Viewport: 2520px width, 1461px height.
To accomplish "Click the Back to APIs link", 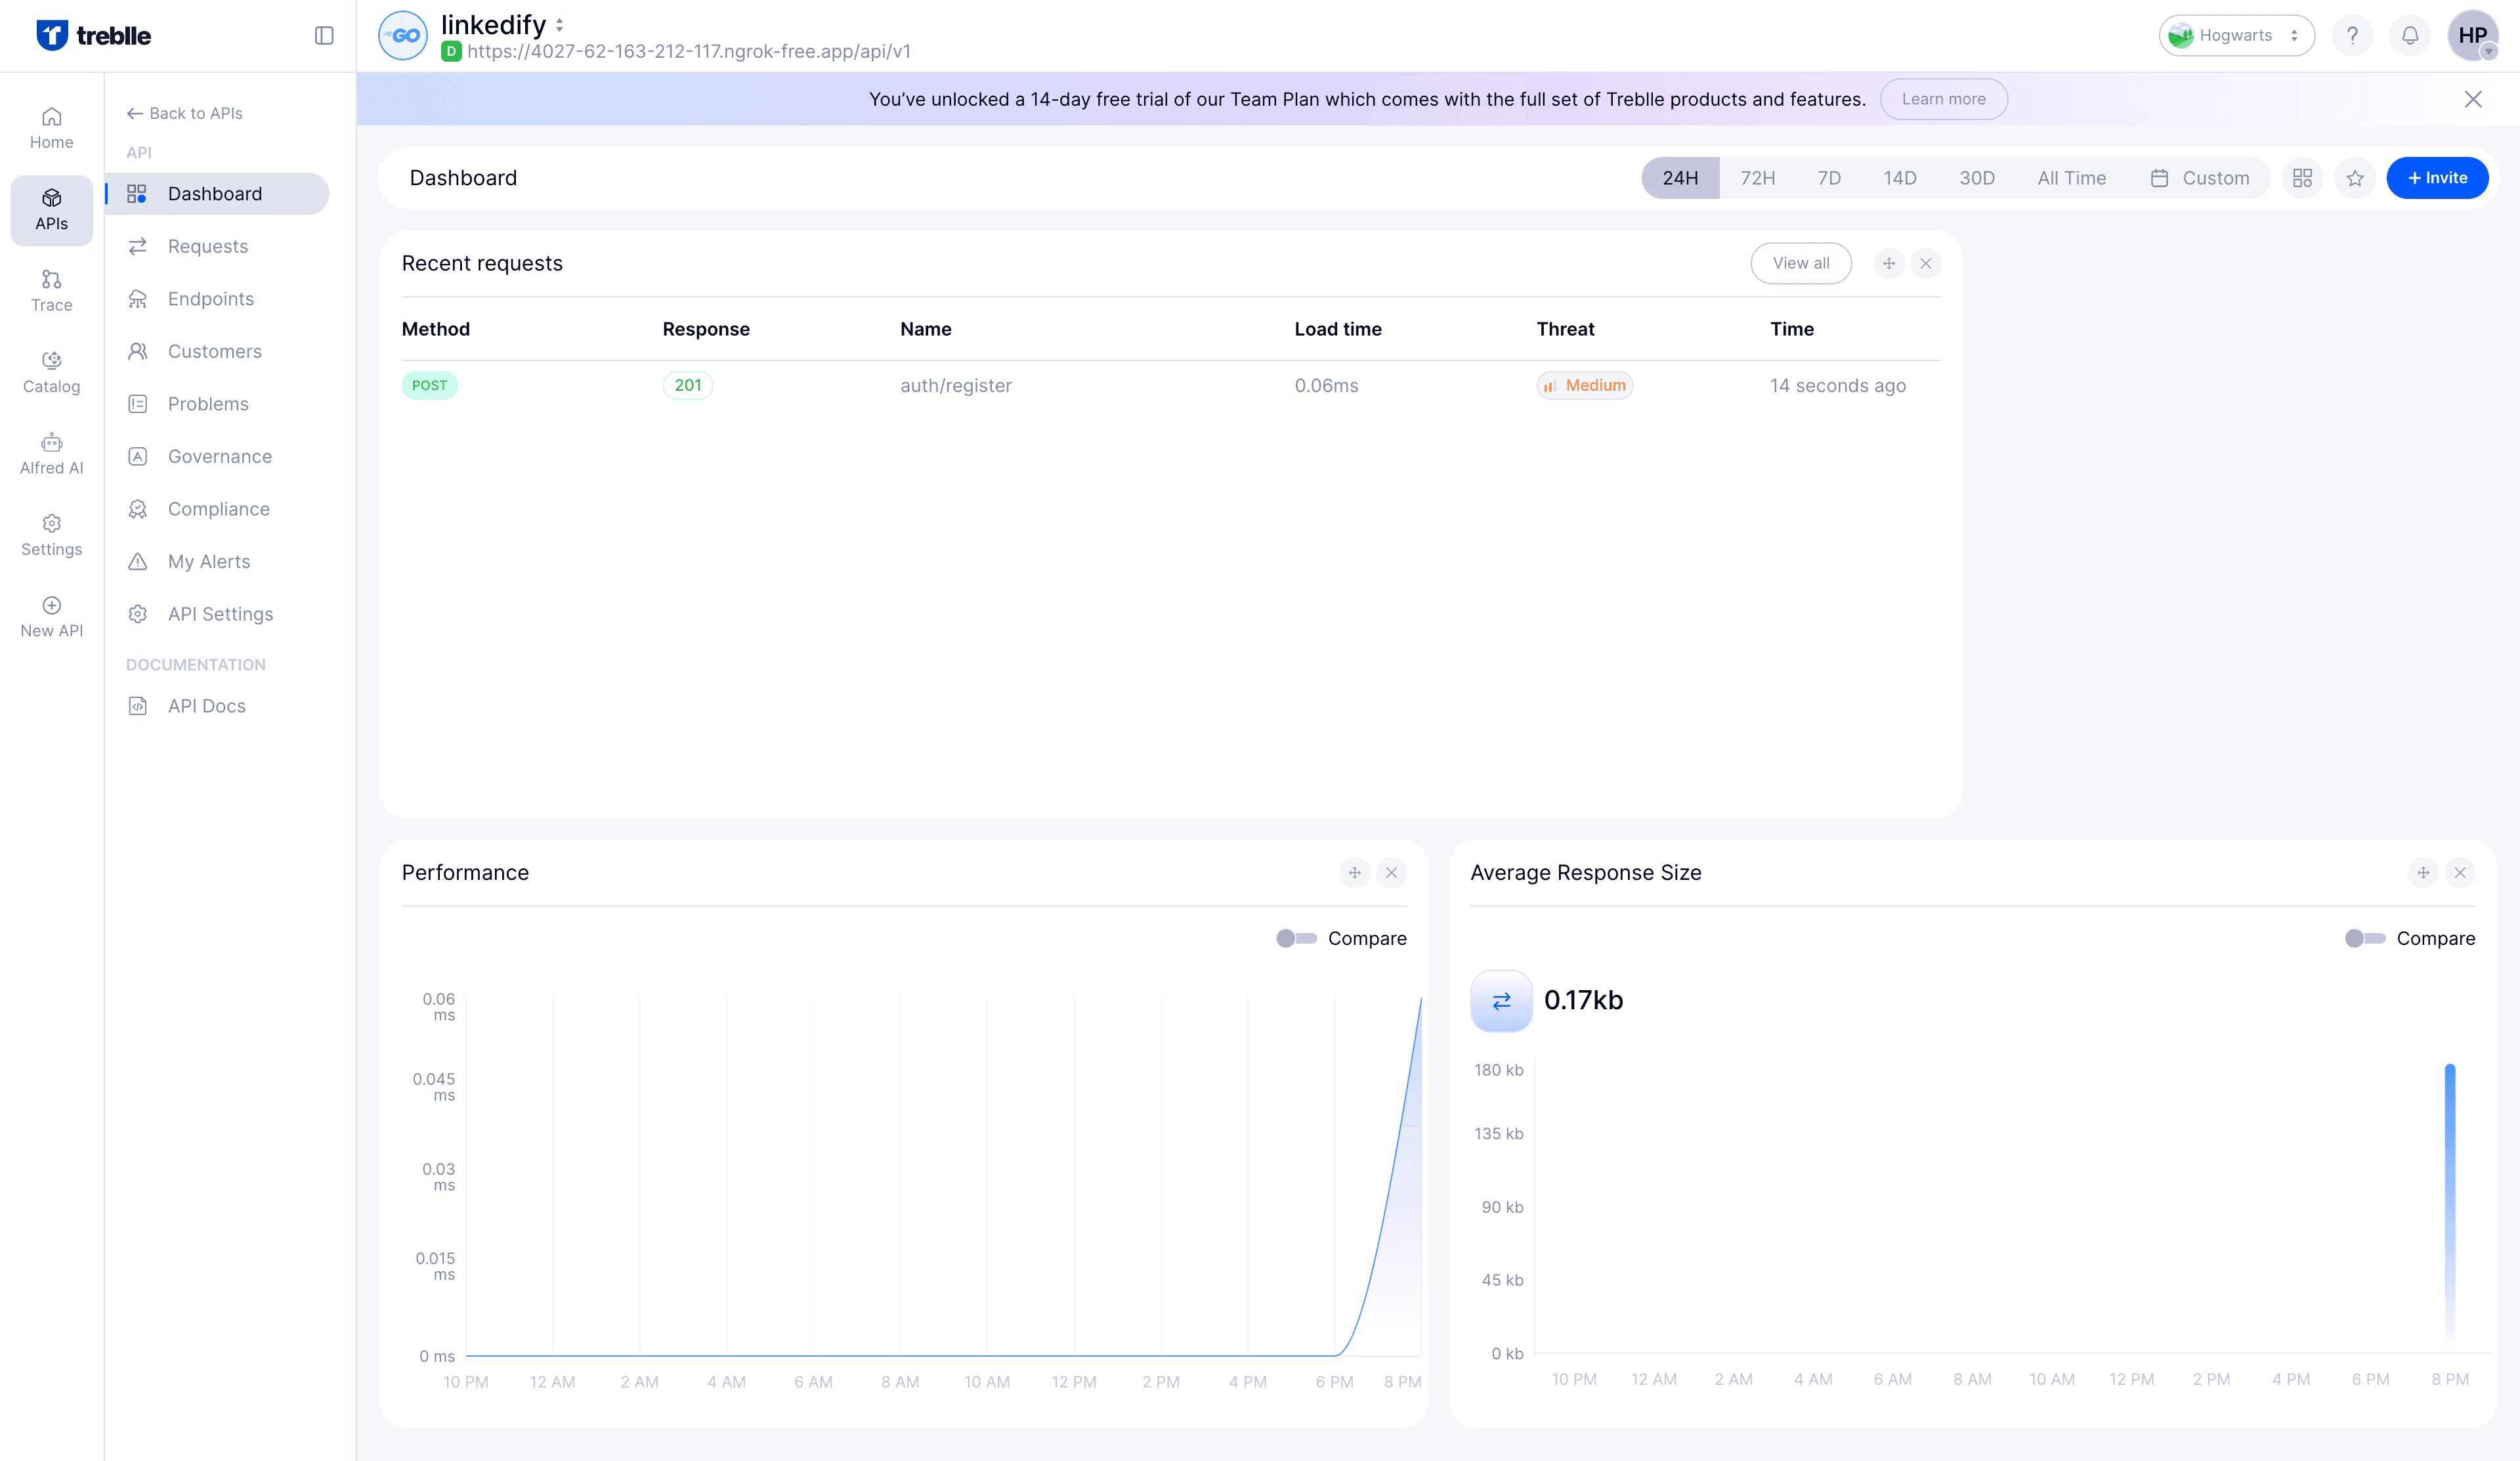I will point(185,113).
